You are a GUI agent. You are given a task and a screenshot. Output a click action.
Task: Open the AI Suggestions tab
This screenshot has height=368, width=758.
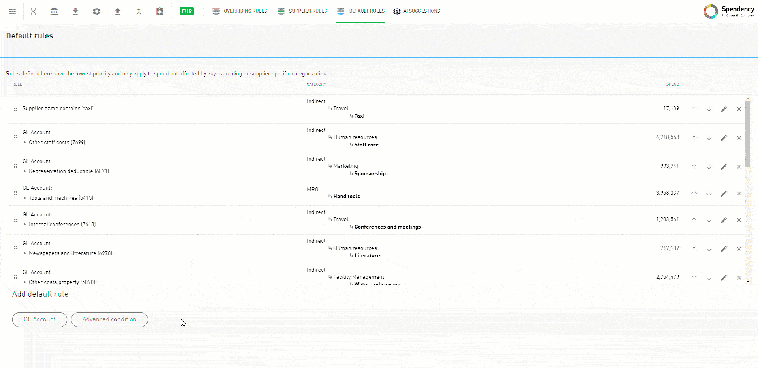click(x=417, y=11)
